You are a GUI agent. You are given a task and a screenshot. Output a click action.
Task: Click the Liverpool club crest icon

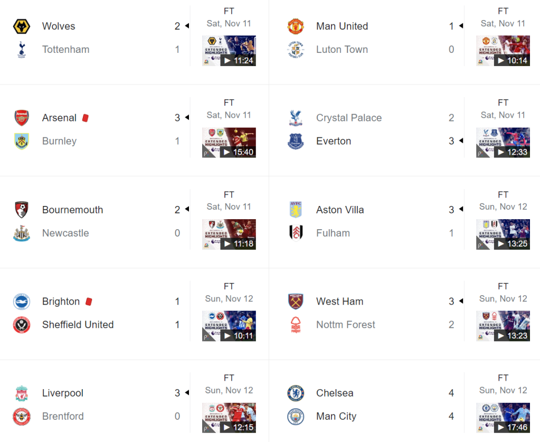(22, 393)
